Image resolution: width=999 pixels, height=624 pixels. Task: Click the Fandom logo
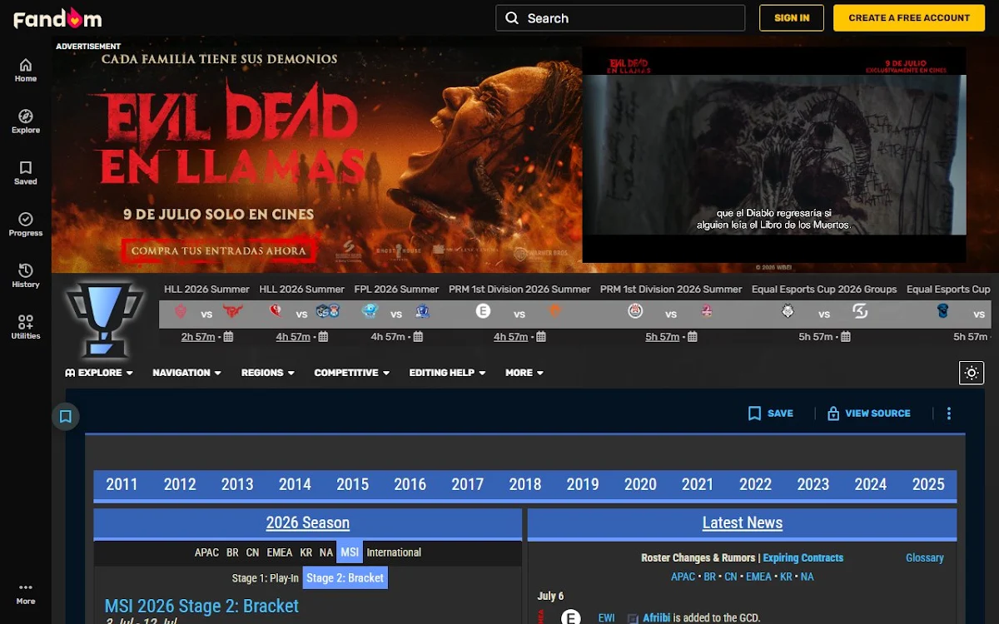click(x=57, y=17)
